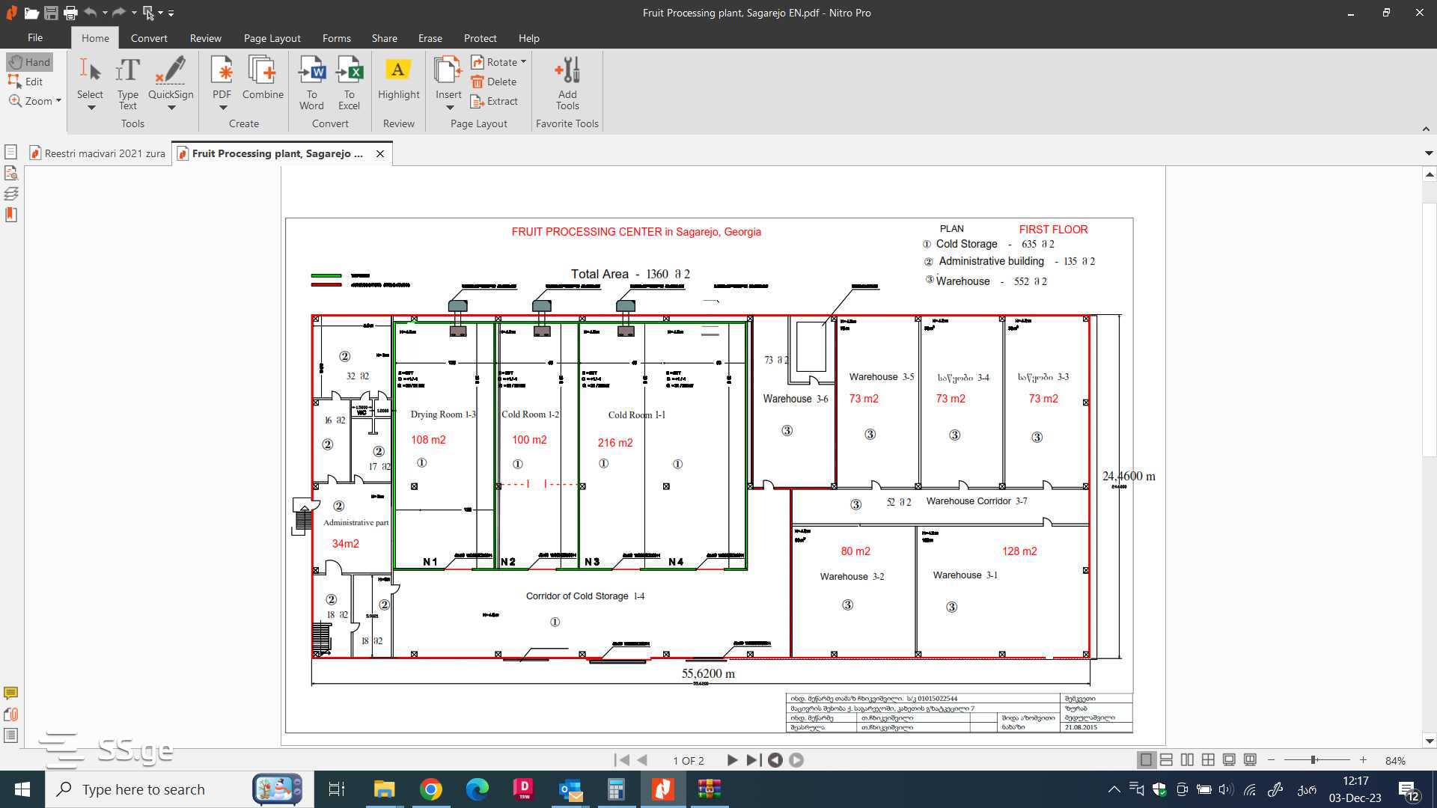Select continuous page view mode
This screenshot has width=1437, height=808.
point(1166,760)
